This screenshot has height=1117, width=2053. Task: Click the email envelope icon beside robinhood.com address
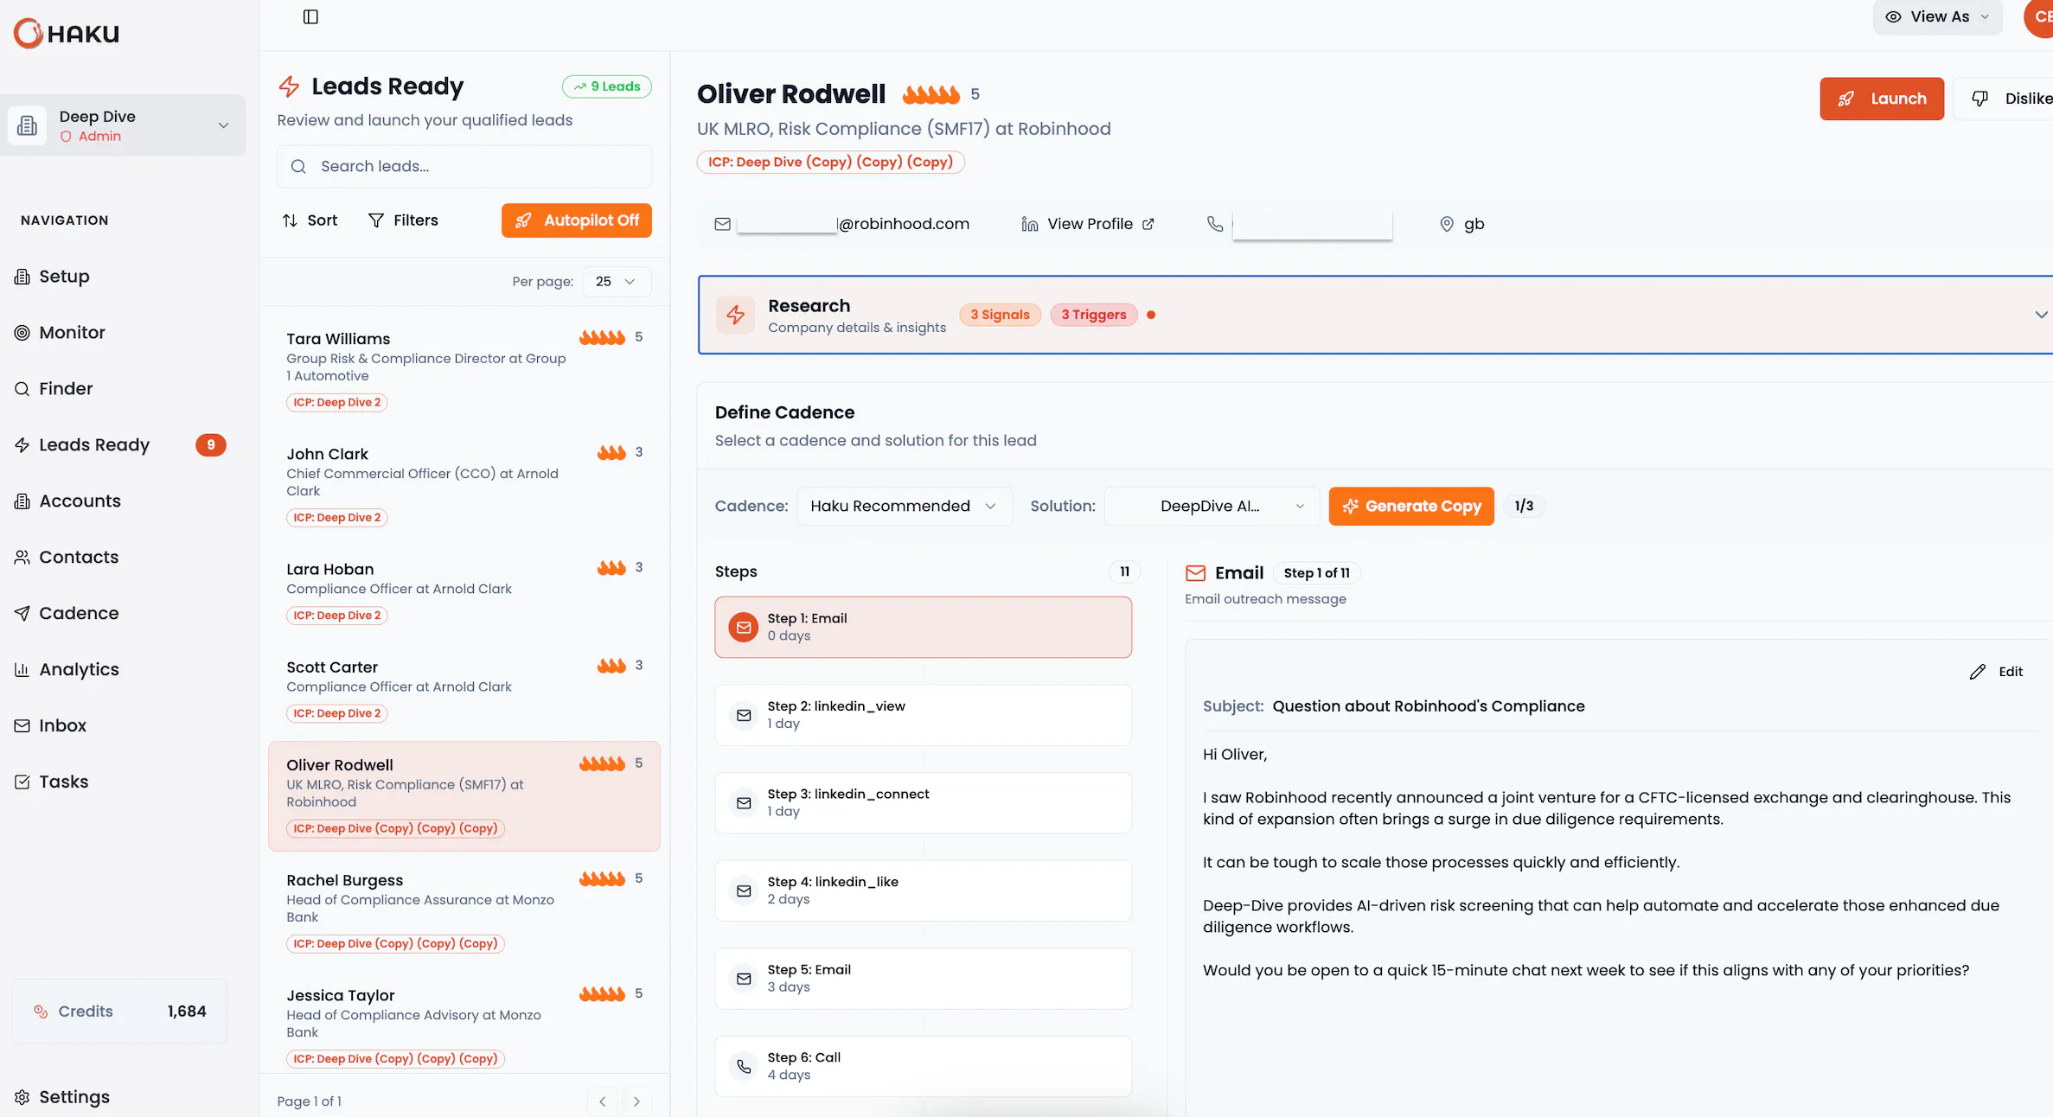723,225
